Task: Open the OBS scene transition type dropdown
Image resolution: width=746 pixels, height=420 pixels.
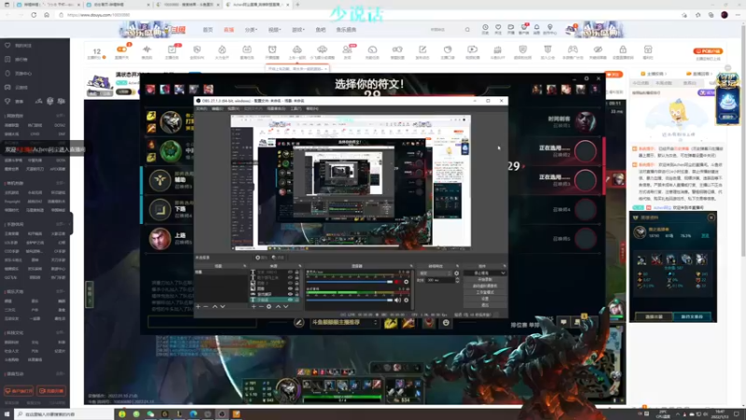Action: [435, 273]
